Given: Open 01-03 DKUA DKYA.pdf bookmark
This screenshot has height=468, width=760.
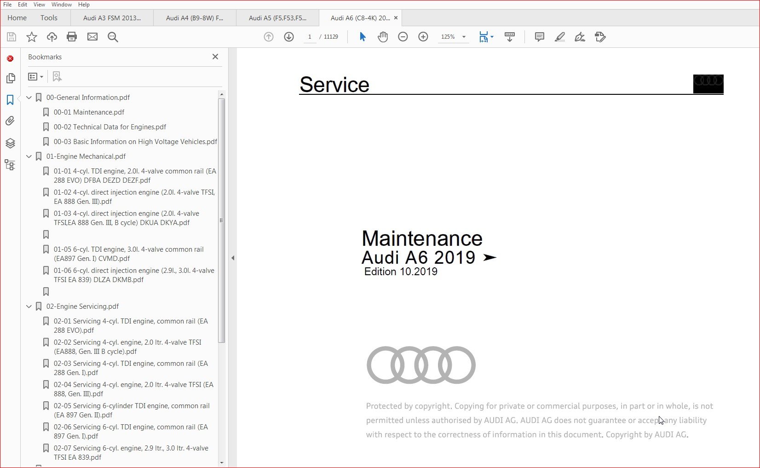Looking at the screenshot, I should [x=127, y=218].
